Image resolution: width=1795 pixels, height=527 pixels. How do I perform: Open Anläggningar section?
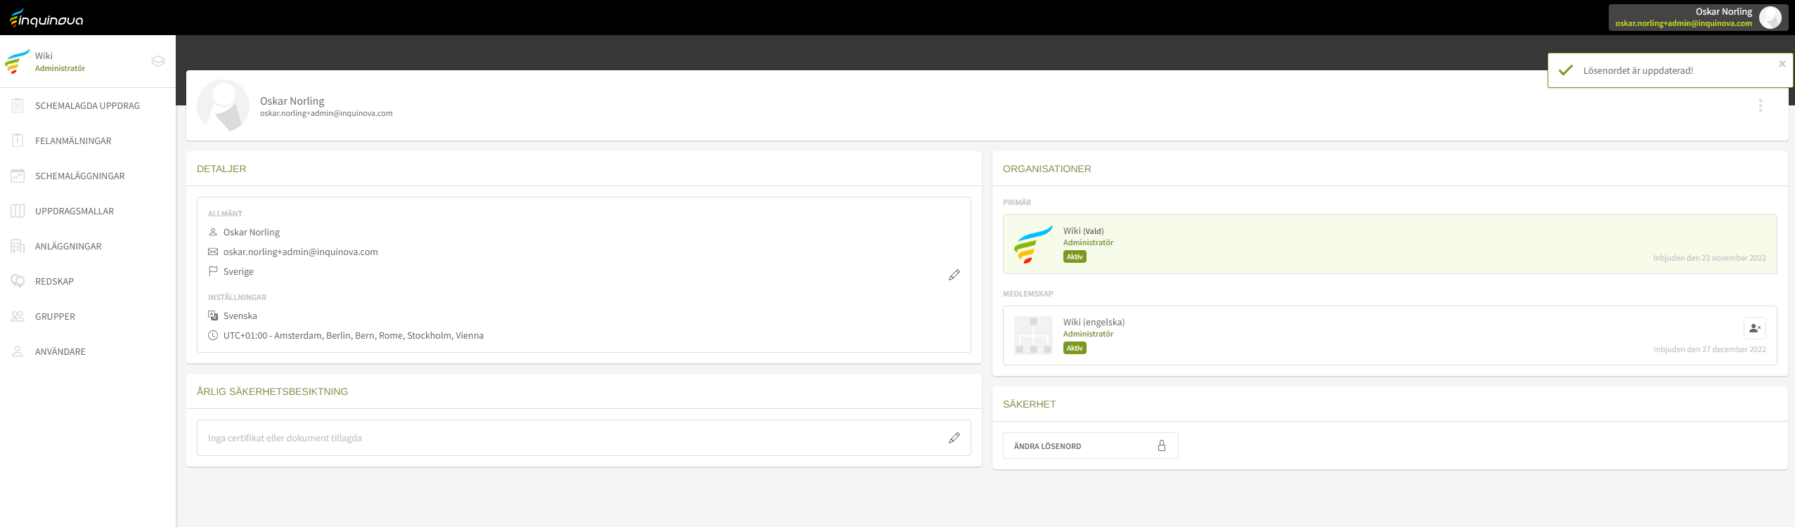[68, 247]
